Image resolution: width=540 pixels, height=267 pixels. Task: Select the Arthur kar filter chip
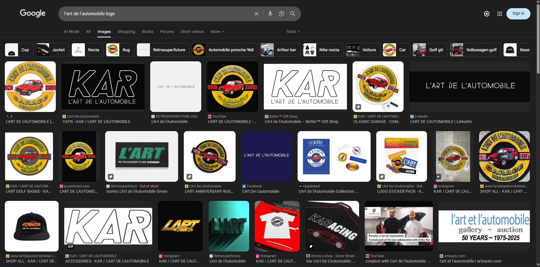280,50
